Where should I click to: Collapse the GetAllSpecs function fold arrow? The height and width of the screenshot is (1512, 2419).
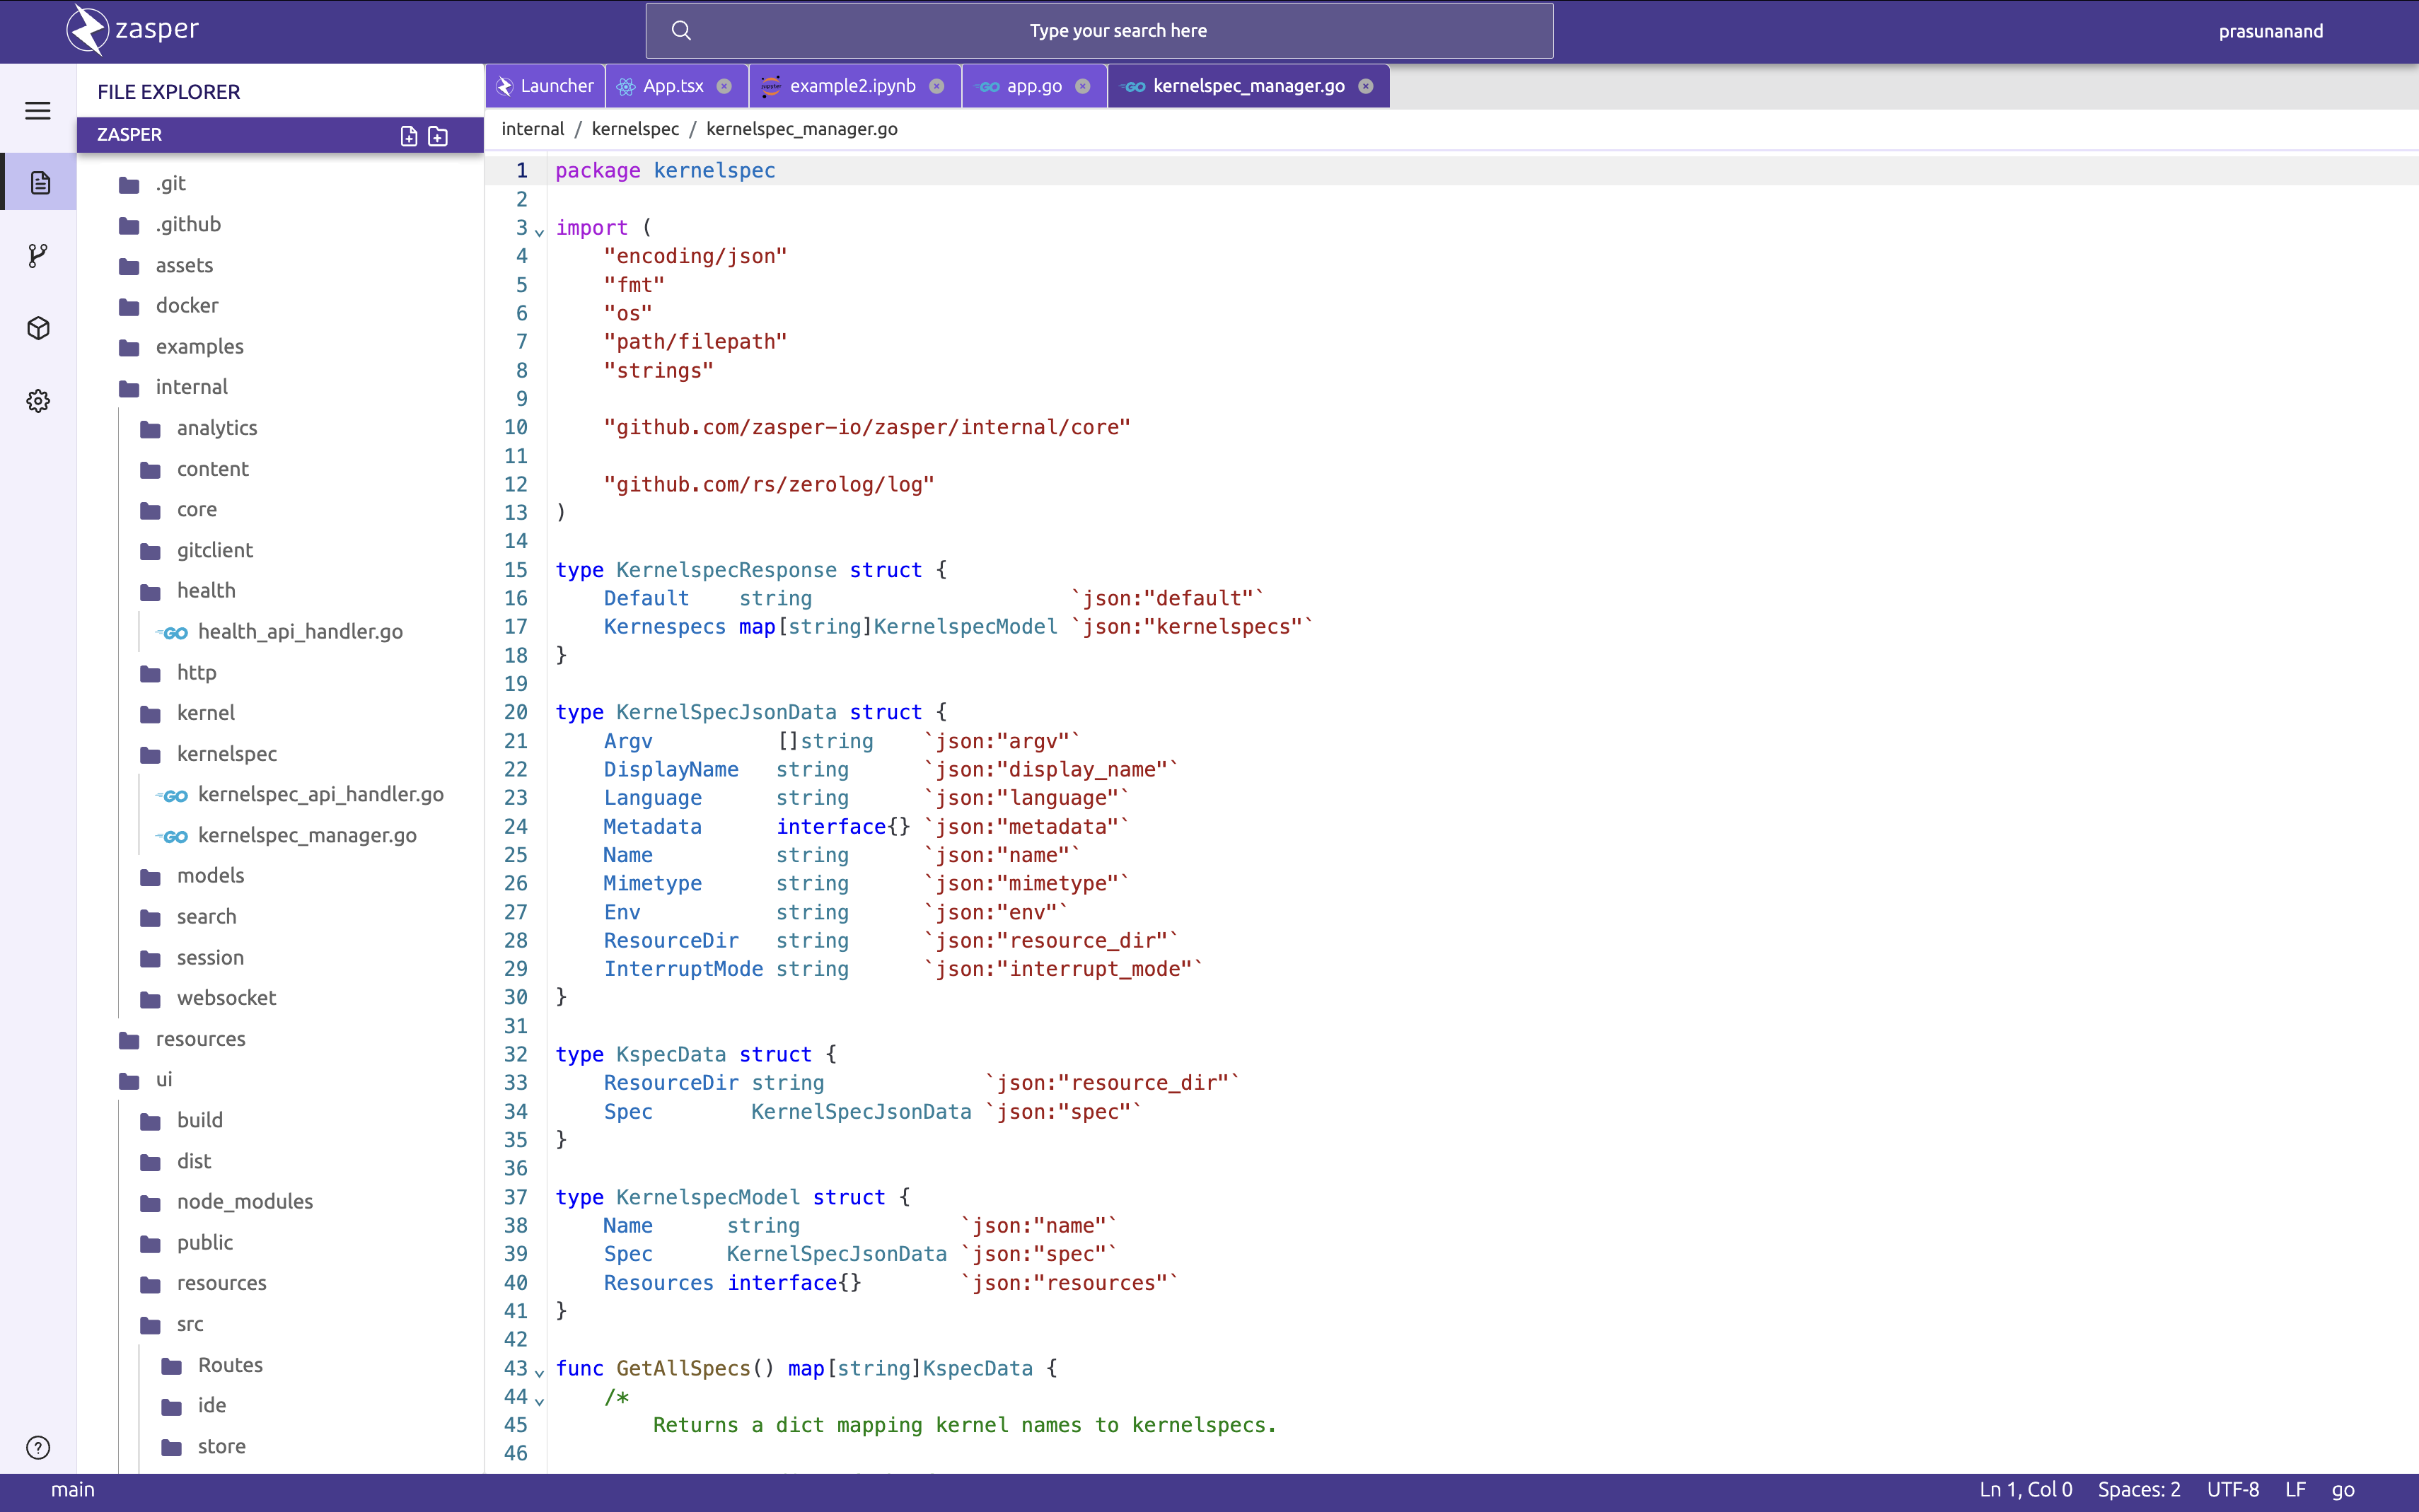tap(539, 1372)
